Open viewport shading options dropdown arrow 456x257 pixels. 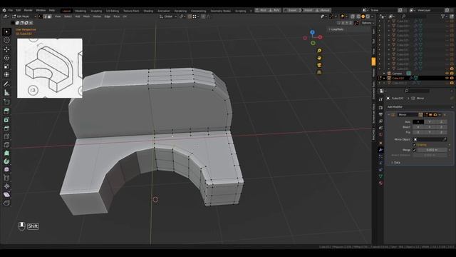373,16
